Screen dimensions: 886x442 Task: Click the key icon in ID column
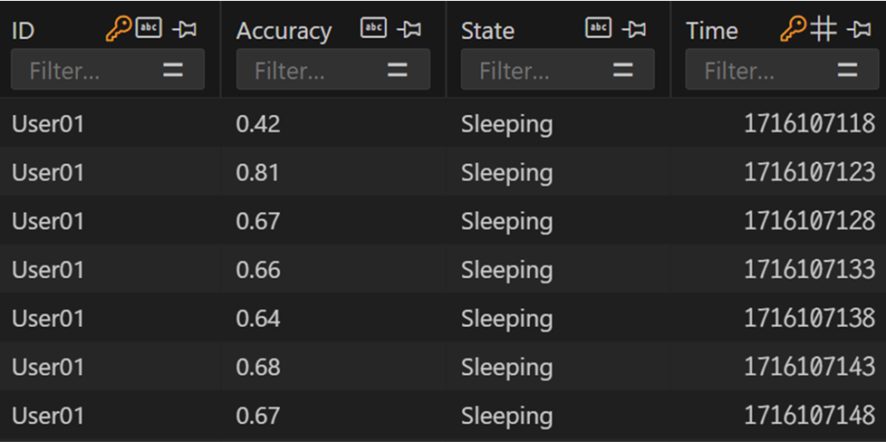(x=119, y=28)
